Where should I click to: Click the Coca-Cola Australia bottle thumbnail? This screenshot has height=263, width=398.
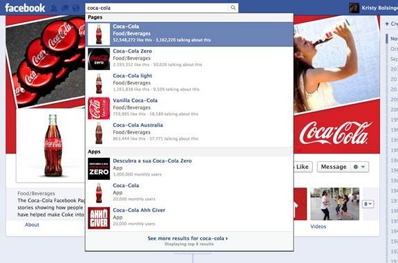coord(99,133)
